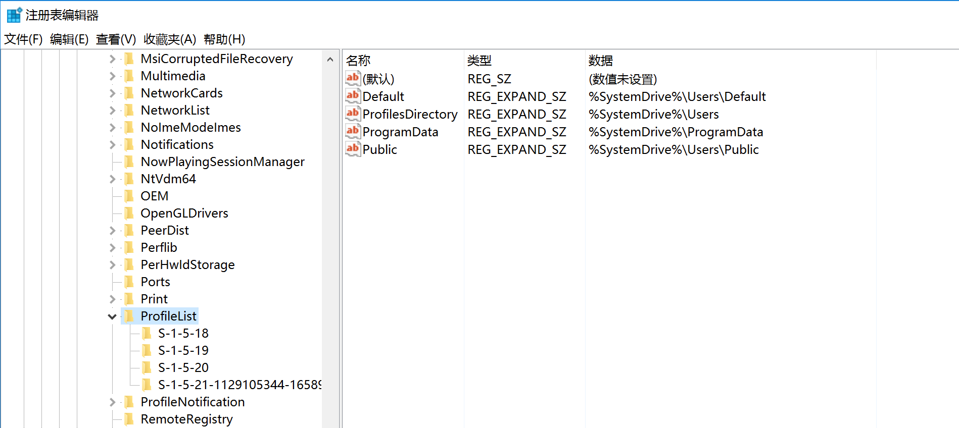Image resolution: width=959 pixels, height=428 pixels.
Task: Click the 名称 column header
Action: pyautogui.click(x=358, y=61)
